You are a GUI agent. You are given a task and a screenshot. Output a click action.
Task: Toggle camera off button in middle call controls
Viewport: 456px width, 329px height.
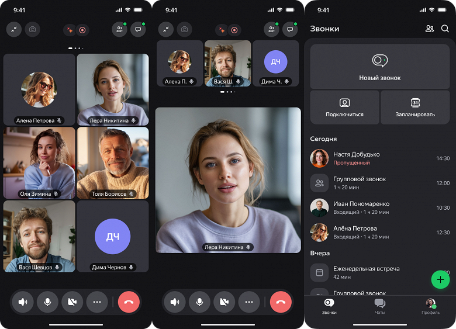click(224, 302)
